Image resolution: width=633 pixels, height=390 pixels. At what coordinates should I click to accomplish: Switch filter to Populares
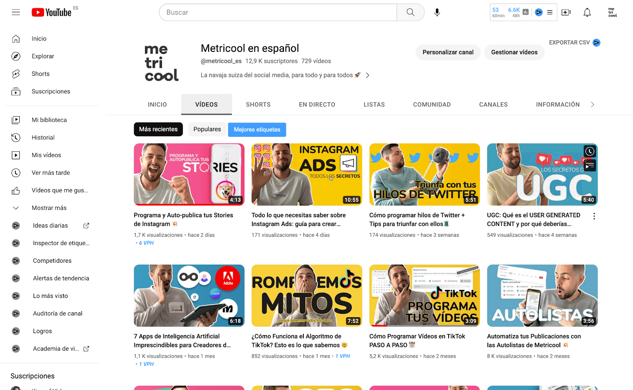pyautogui.click(x=207, y=129)
